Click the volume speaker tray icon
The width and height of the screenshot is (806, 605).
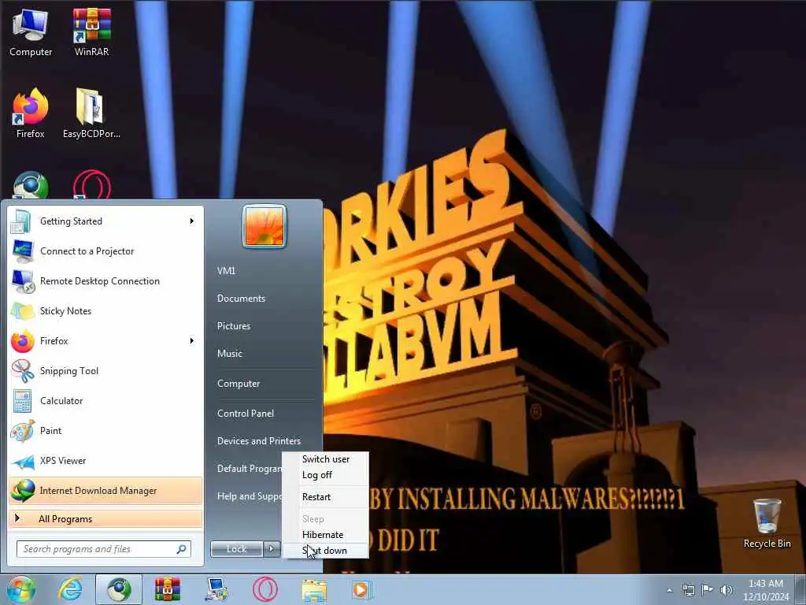point(726,589)
